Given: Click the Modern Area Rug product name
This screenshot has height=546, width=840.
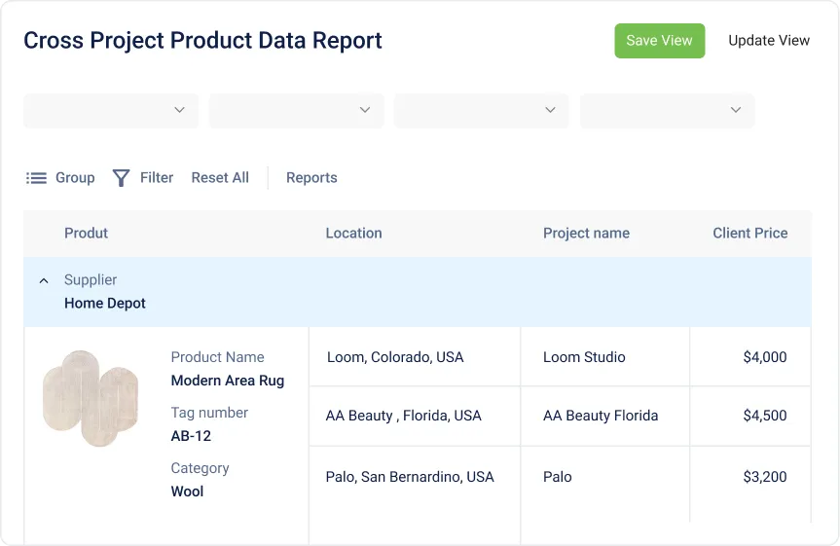Looking at the screenshot, I should [228, 381].
